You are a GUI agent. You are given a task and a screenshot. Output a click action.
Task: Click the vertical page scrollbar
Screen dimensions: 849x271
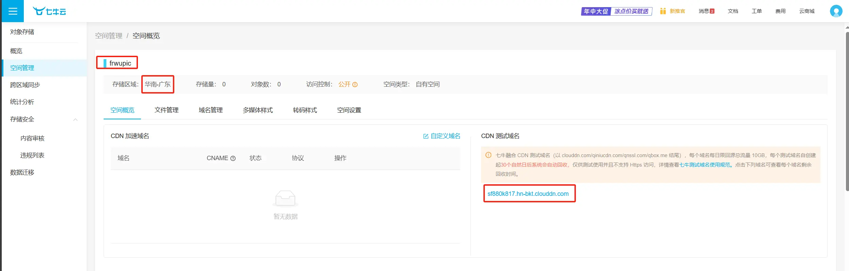coord(847,112)
